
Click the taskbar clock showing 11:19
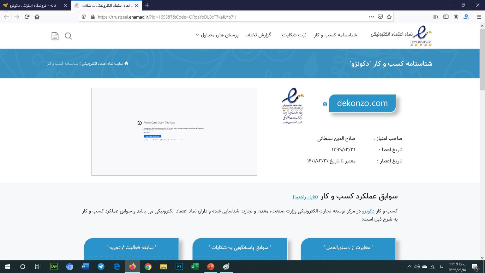pos(458,267)
